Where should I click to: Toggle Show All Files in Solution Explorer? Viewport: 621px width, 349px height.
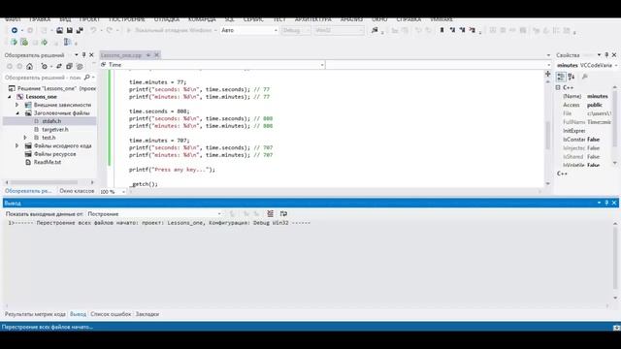[x=80, y=66]
